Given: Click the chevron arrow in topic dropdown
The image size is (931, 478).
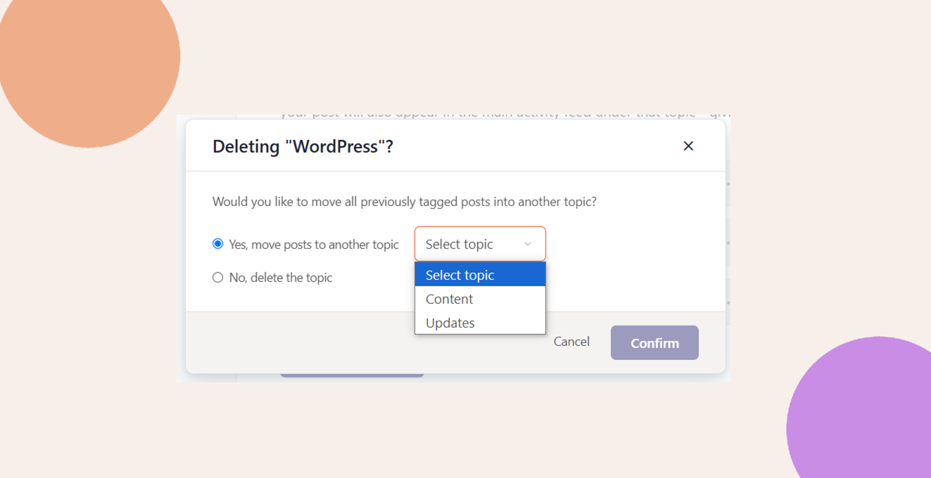Looking at the screenshot, I should tap(528, 244).
